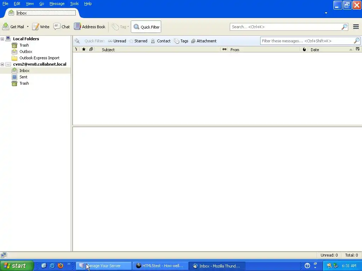
Task: Select Local Folders account
Action: pos(26,39)
